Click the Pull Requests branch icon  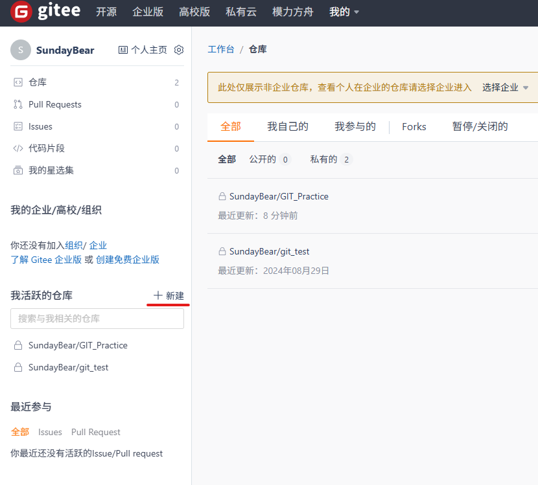[18, 104]
